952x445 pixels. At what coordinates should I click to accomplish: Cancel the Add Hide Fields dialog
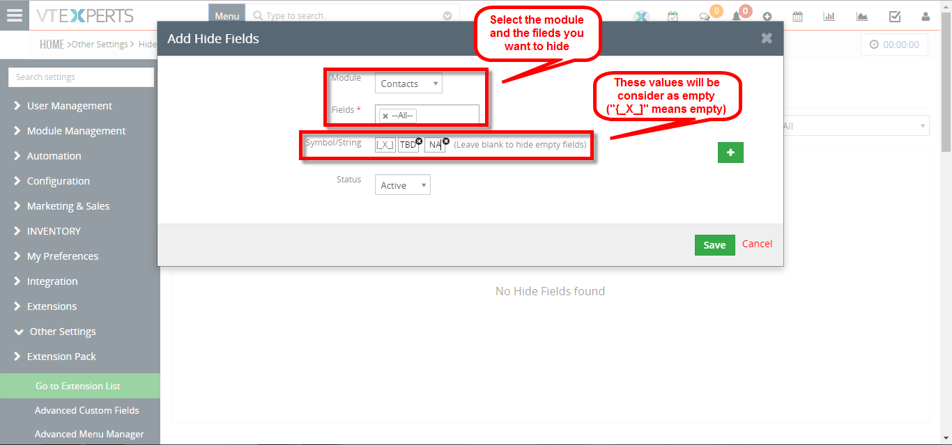tap(757, 244)
